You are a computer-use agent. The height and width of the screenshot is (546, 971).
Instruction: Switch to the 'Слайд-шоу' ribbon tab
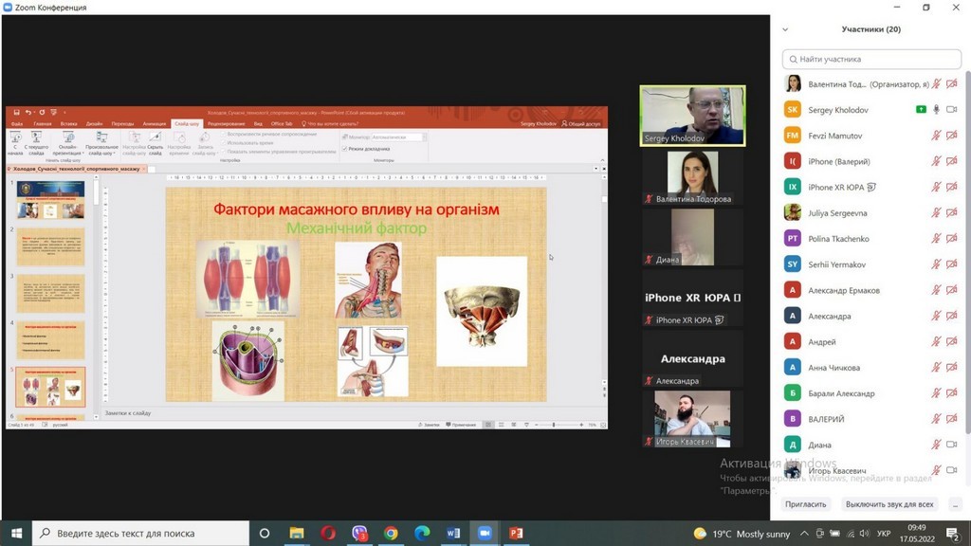point(186,123)
